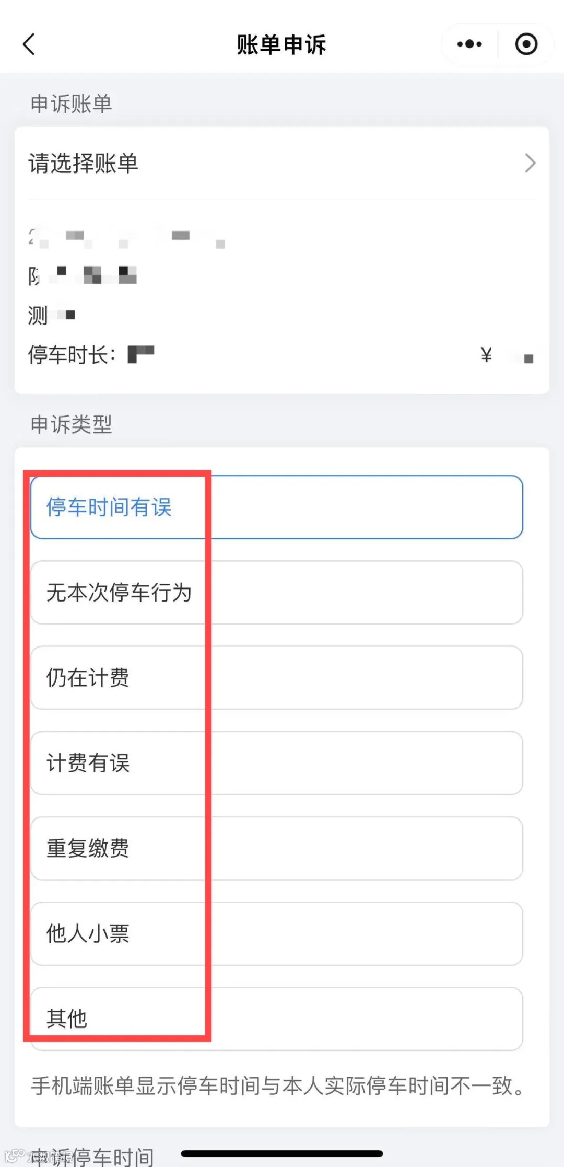Open the WeChat mini-program more options menu
The image size is (564, 1167).
[x=468, y=44]
